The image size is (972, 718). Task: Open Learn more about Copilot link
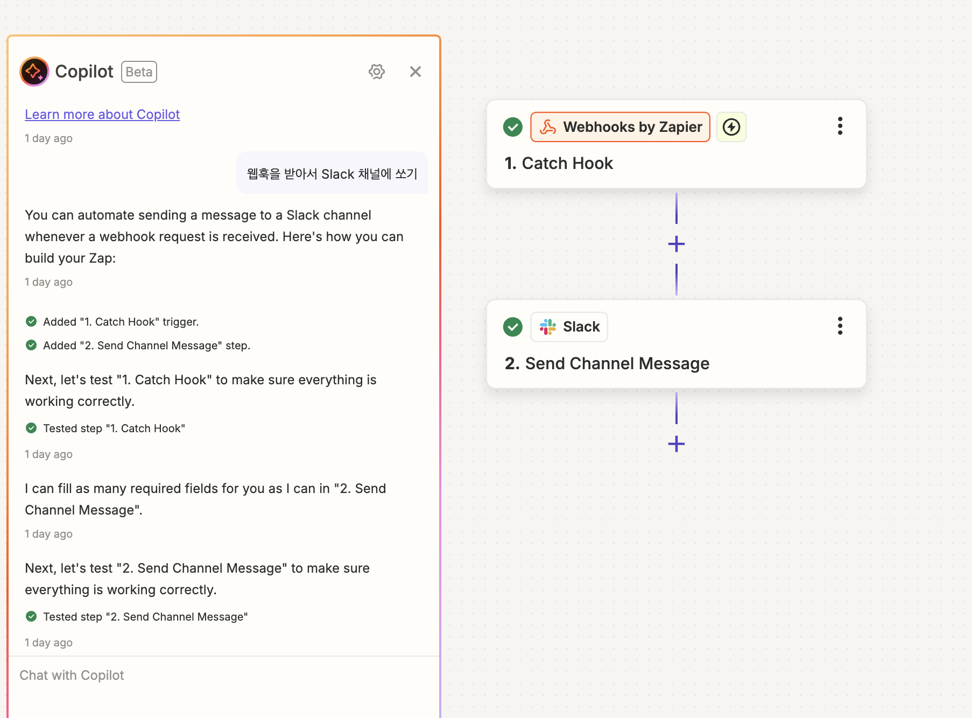click(x=102, y=114)
